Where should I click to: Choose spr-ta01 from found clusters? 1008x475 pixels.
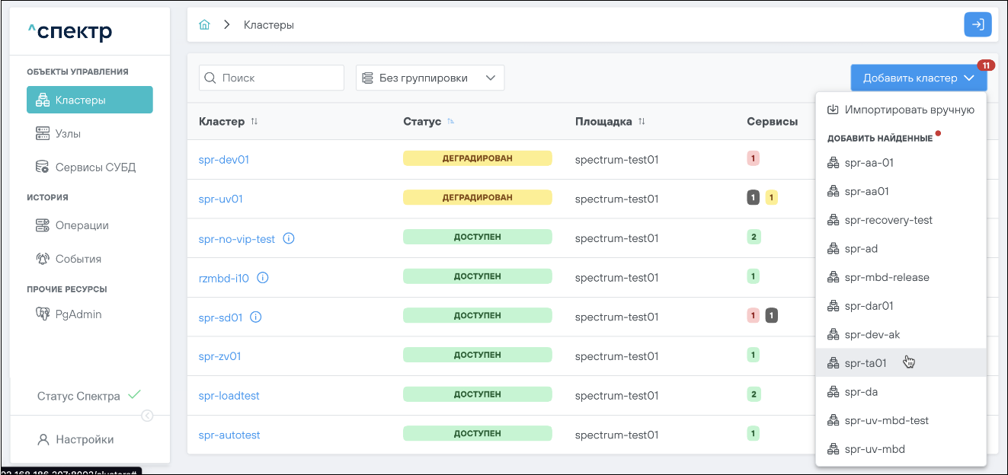coord(866,363)
